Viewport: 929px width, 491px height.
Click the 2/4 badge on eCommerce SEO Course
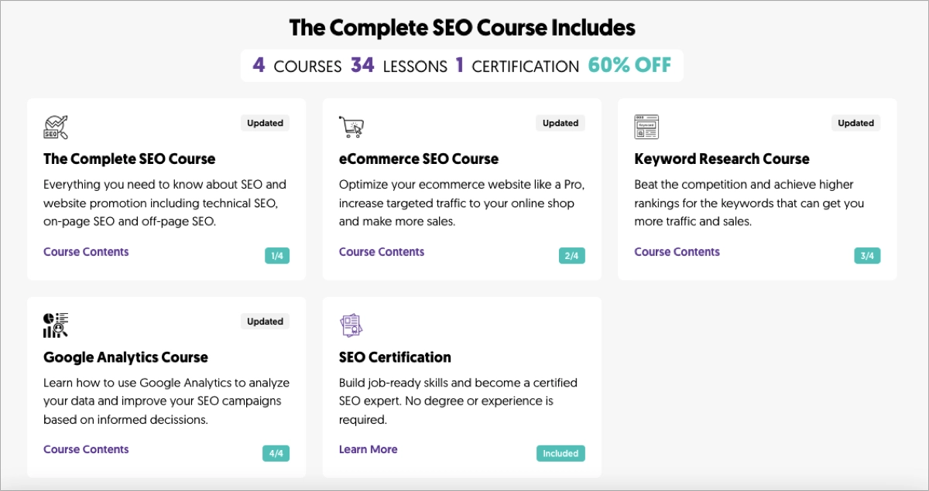click(573, 255)
